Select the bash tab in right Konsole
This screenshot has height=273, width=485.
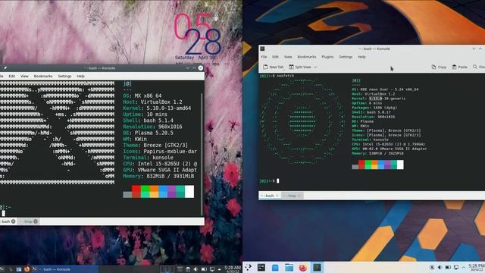(270, 196)
